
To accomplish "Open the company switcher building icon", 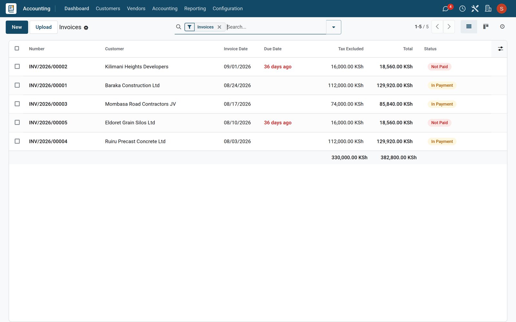I will pyautogui.click(x=488, y=9).
